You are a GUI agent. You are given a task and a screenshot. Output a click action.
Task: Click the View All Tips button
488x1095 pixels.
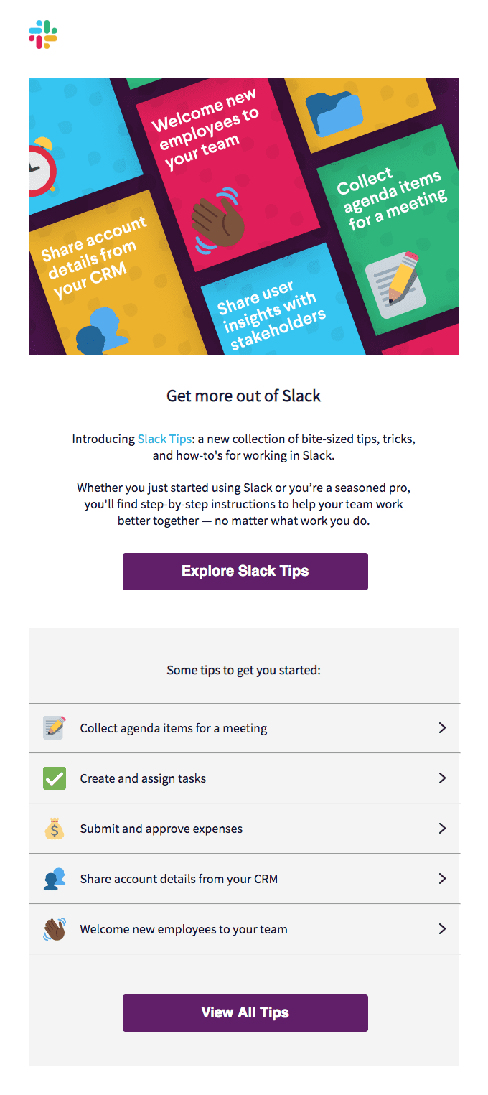[x=245, y=1013]
